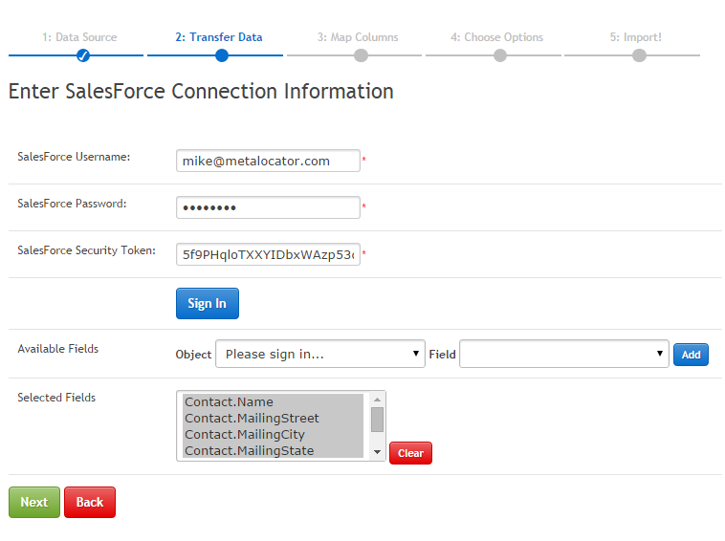The height and width of the screenshot is (541, 725).
Task: Select the '2: Transfer Data' step
Action: [x=219, y=37]
